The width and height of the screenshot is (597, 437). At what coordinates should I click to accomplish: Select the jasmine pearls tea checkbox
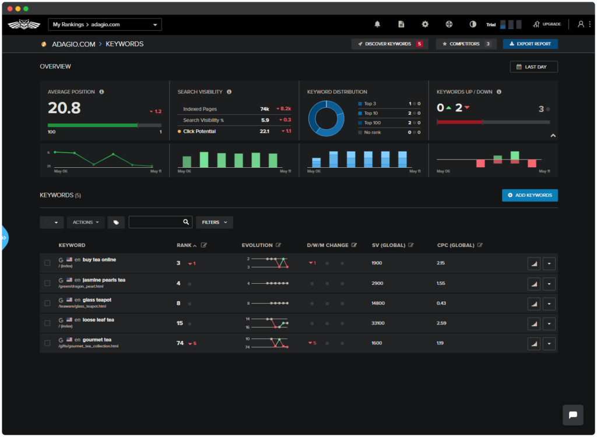[47, 283]
